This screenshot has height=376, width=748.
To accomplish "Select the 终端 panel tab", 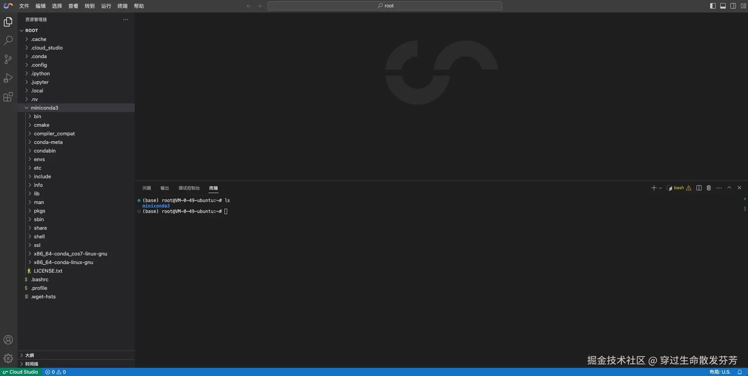I will click(214, 188).
